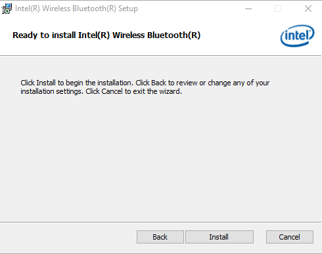Click the divider line below the header
Image resolution: width=322 pixels, height=254 pixels.
tap(160, 56)
